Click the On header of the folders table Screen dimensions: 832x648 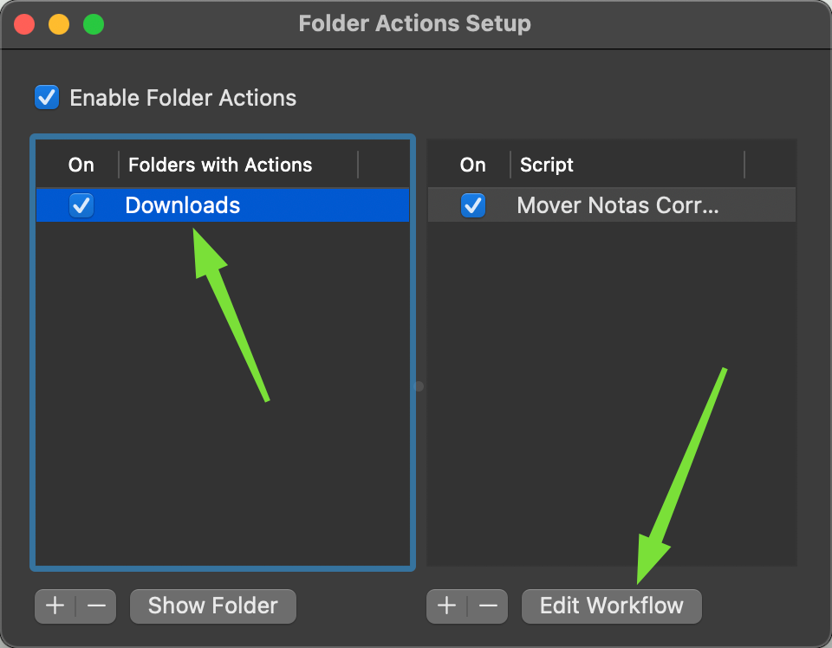pyautogui.click(x=81, y=165)
